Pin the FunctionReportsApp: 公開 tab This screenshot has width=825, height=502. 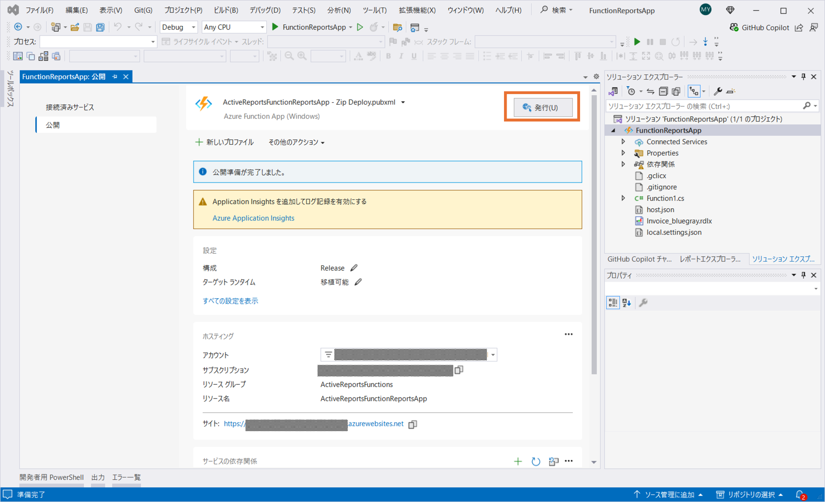click(115, 76)
